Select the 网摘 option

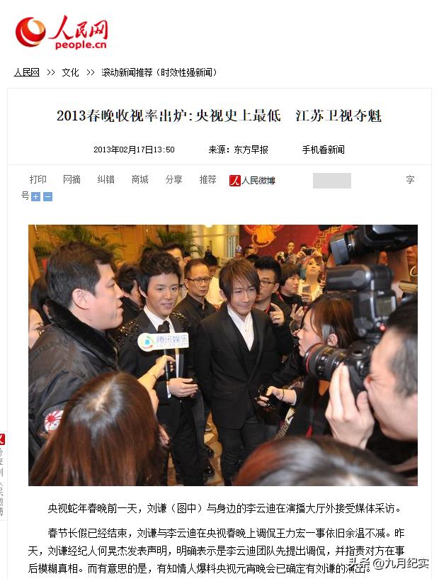72,179
